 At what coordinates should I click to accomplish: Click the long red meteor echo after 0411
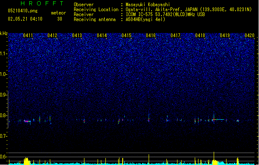tap(27, 121)
